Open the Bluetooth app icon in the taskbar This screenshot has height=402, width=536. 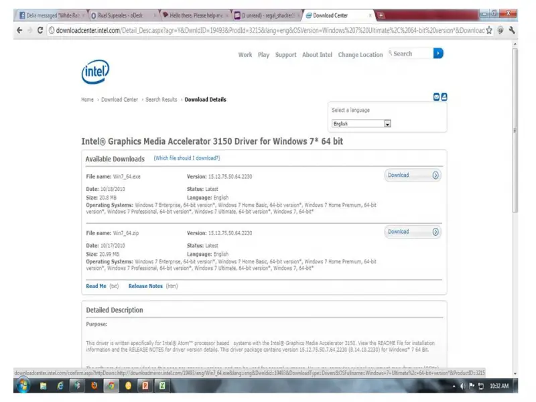coord(77,386)
